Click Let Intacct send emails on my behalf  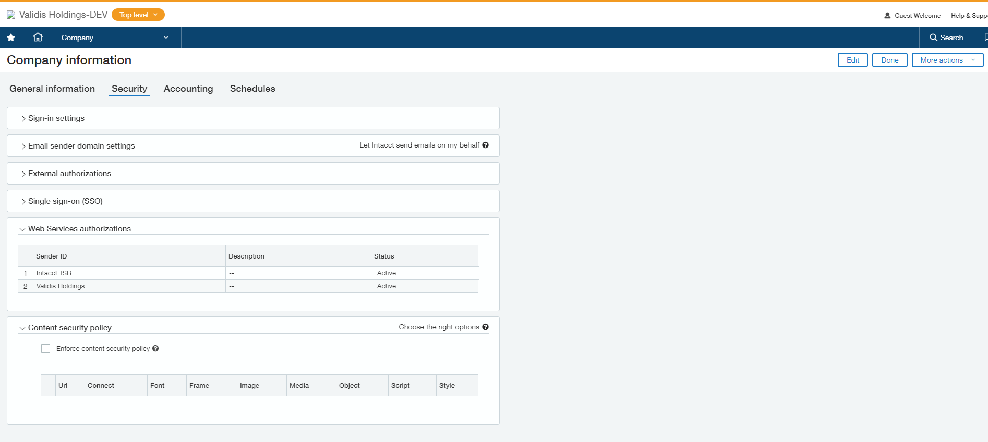[x=419, y=145]
